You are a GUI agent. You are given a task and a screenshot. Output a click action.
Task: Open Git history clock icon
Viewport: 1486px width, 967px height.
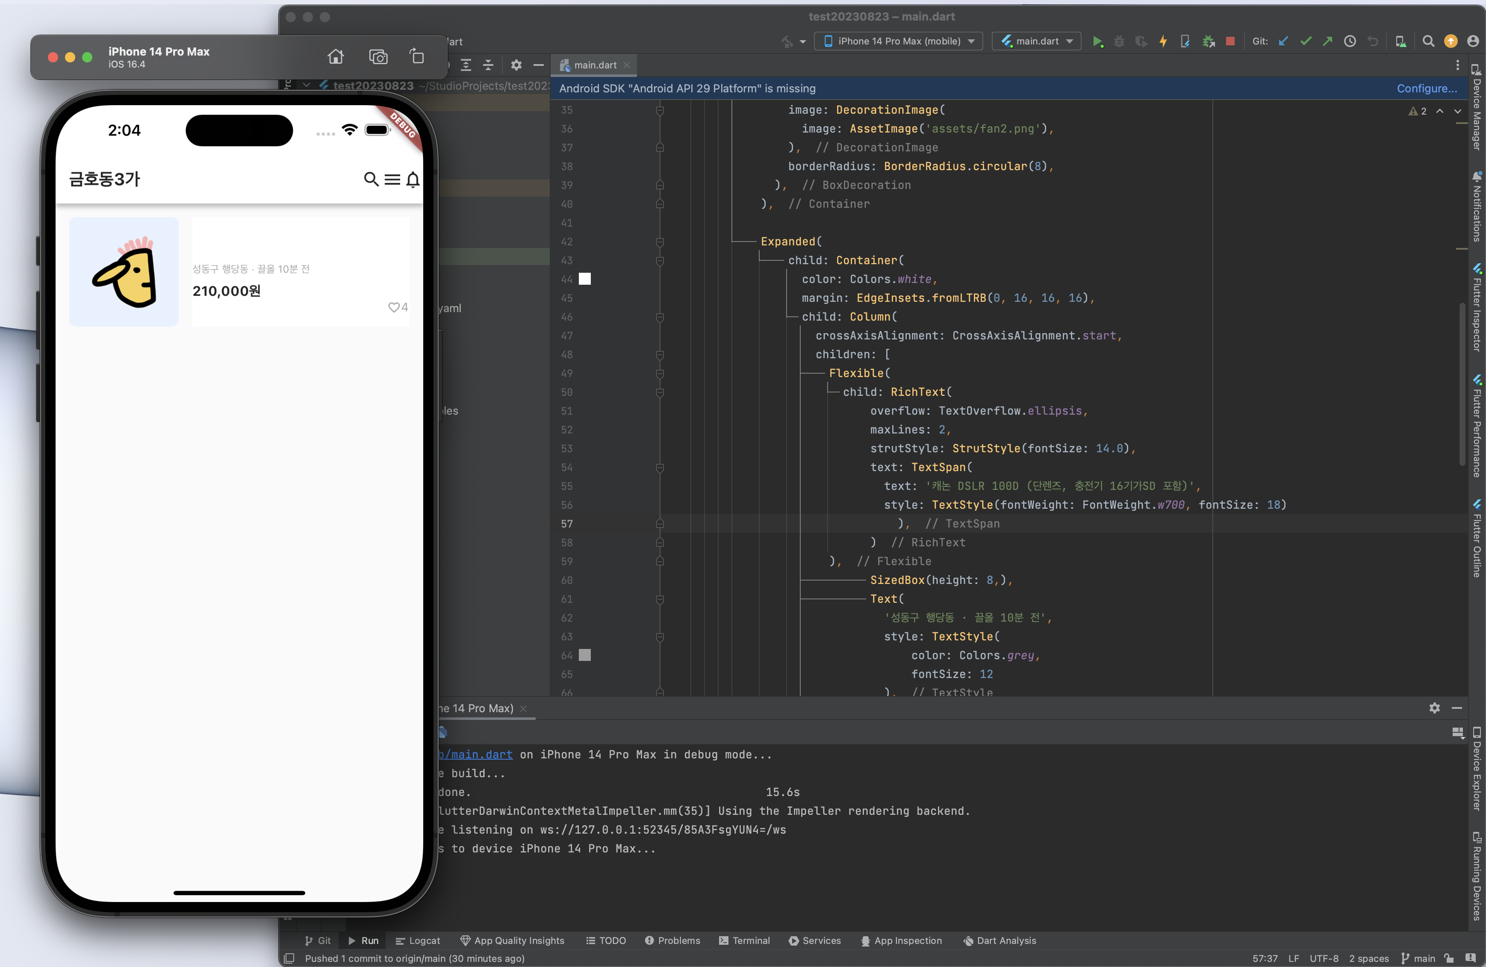pos(1350,41)
